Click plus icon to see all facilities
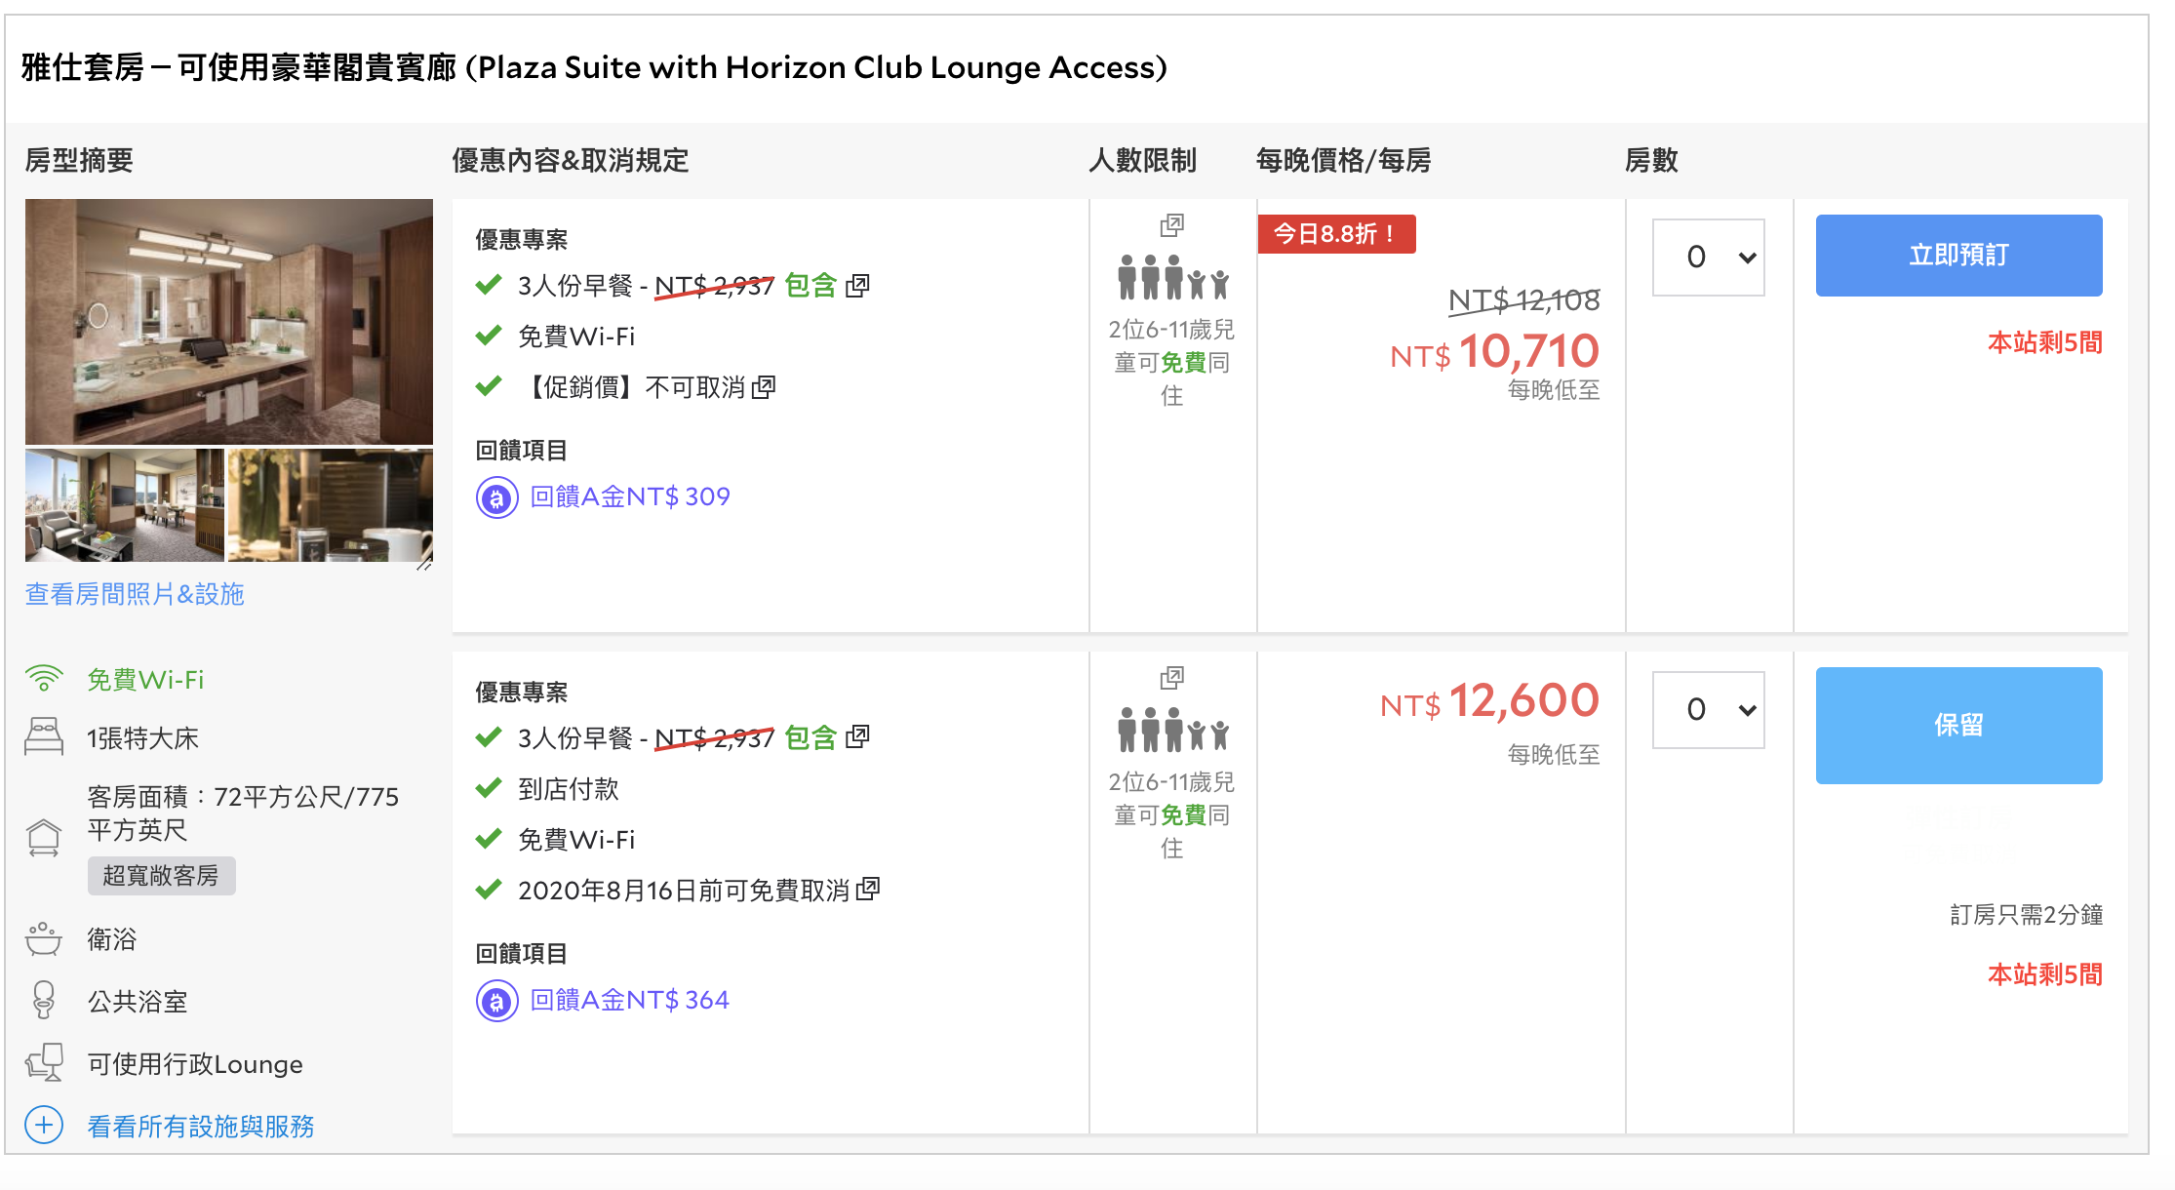This screenshot has width=2175, height=1190. pyautogui.click(x=44, y=1126)
